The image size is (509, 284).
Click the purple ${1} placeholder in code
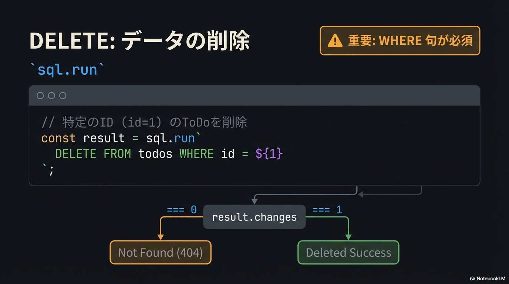click(x=269, y=153)
